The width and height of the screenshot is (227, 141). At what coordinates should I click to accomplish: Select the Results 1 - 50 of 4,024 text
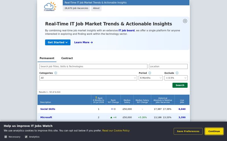[49, 92]
